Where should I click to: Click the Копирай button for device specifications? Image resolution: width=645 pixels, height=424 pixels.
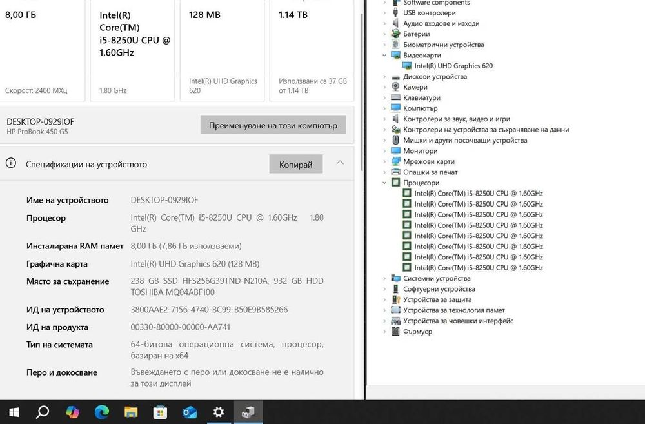click(296, 165)
